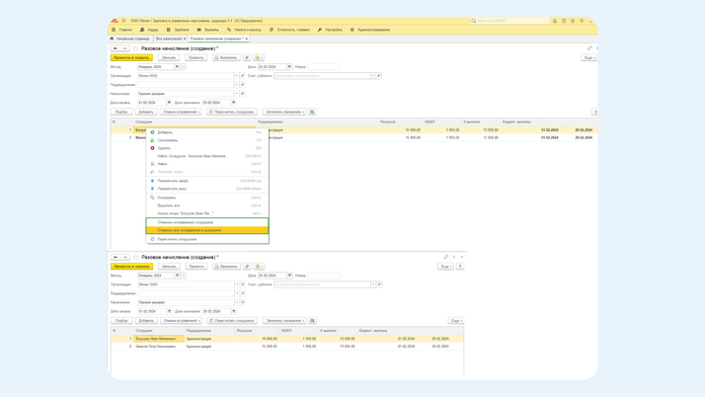Viewport: 705px width, 397px height.
Task: Select Отменить все исправления в документе
Action: coord(190,230)
